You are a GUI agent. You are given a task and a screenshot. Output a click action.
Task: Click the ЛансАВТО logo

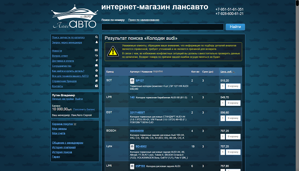point(75,17)
